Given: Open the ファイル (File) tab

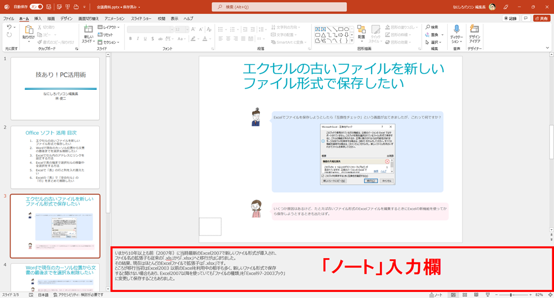Looking at the screenshot, I should click(x=8, y=18).
